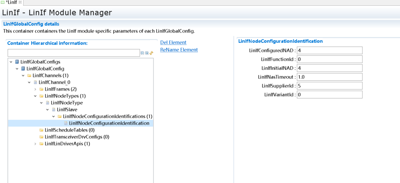Collapse the LinIfChannels (1) folder

tap(23, 75)
